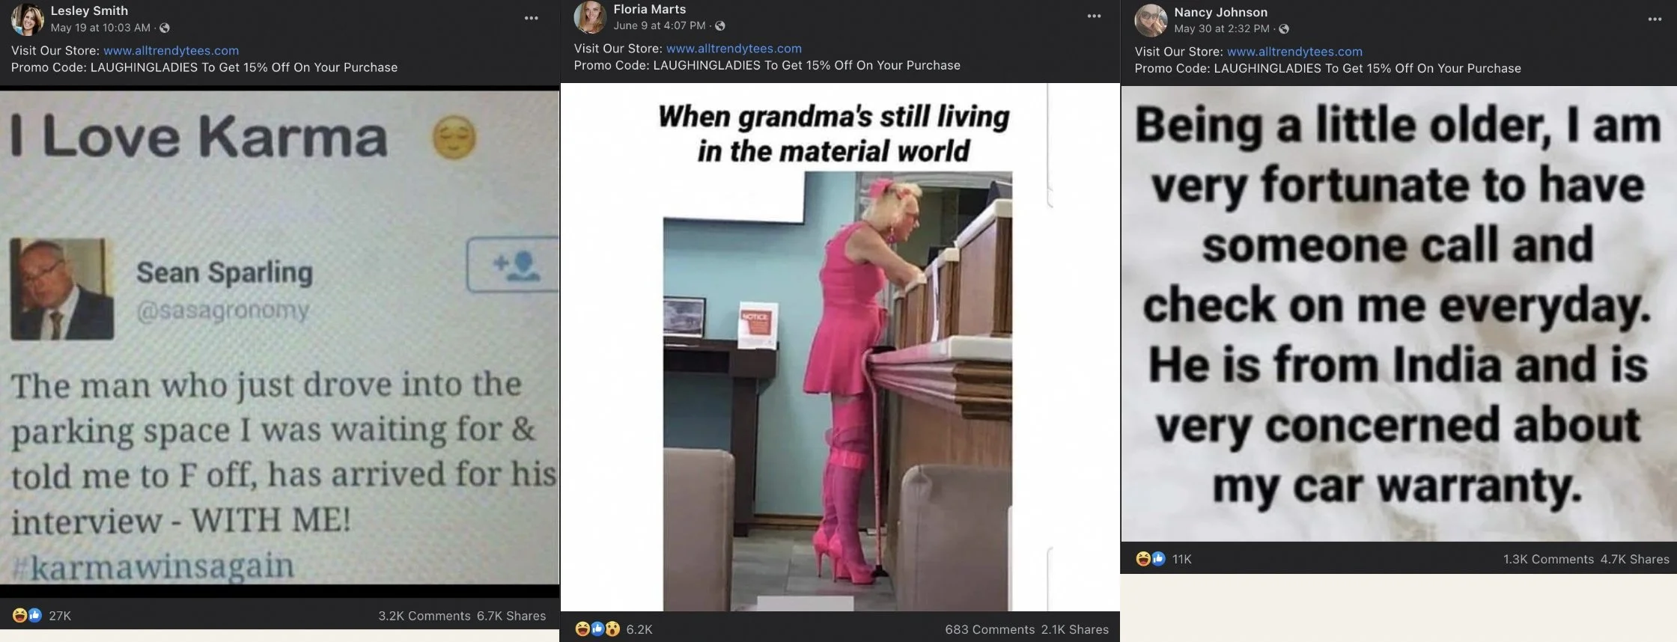Click the reaction icons beside 6.2K
The image size is (1677, 642).
pos(597,629)
